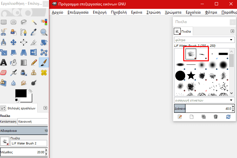Select the Scale tool
Screen dimensions: 237x158
[x=3, y=52]
